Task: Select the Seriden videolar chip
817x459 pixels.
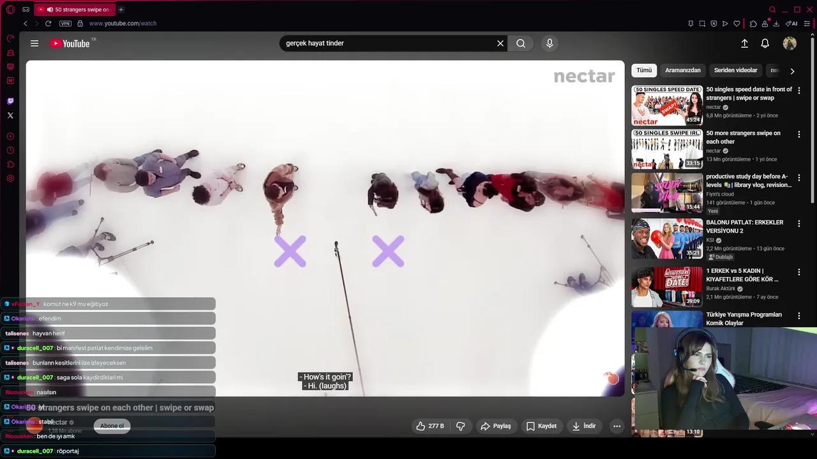Action: point(735,70)
